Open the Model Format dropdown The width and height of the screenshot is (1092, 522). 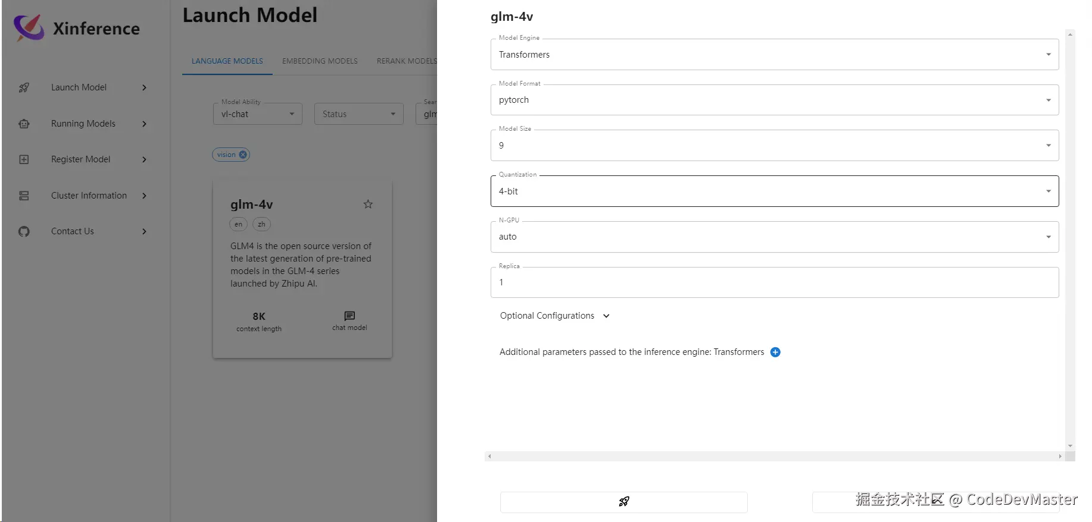[x=774, y=100]
